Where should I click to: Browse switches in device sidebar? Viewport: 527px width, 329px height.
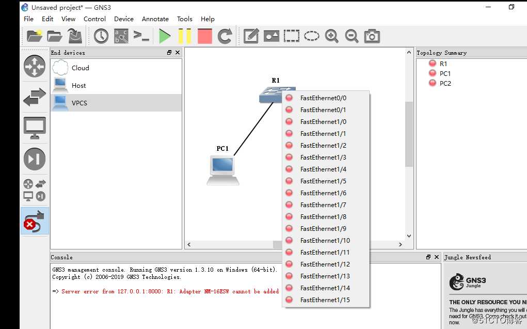point(35,97)
